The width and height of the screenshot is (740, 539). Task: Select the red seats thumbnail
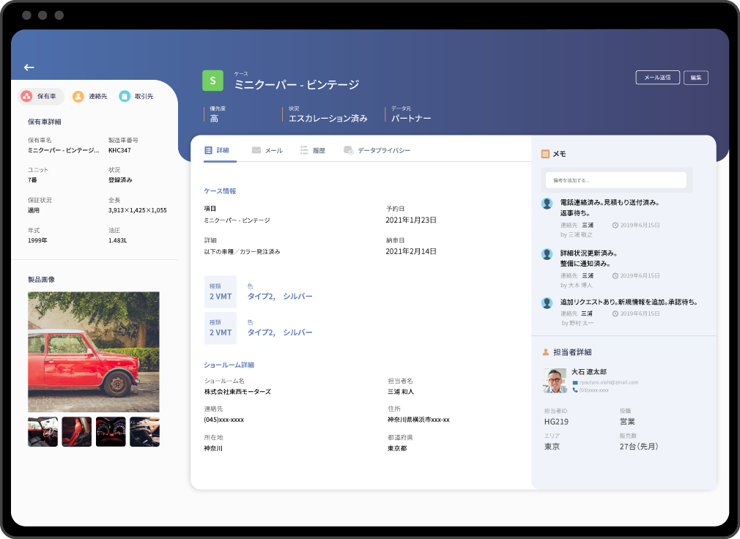point(76,431)
